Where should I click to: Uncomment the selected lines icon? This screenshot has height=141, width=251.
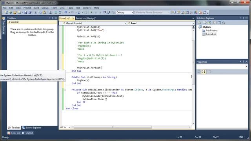pyautogui.click(x=60, y=12)
